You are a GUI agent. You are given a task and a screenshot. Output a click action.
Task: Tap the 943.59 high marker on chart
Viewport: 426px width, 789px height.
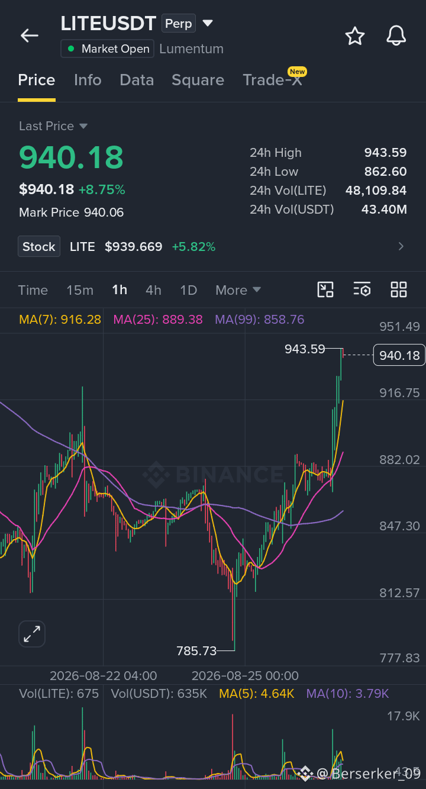click(x=305, y=349)
